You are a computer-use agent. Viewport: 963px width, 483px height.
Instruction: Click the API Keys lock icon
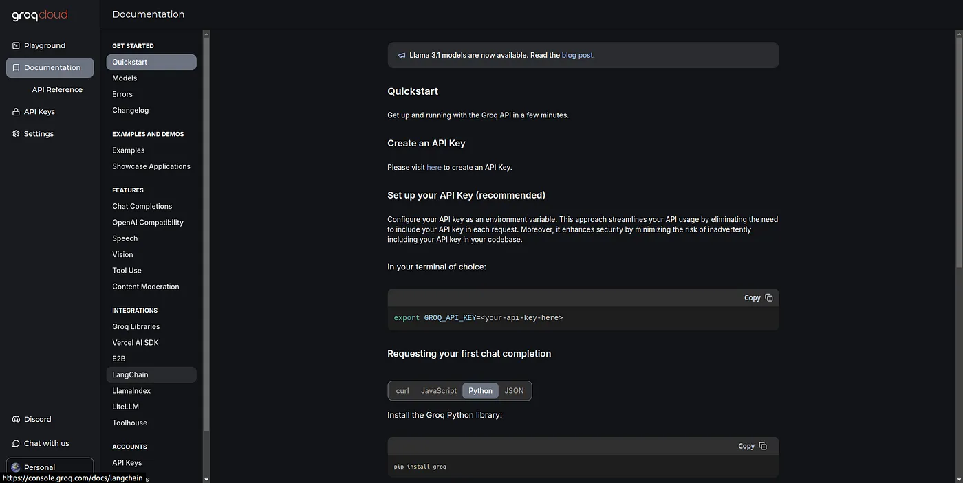click(16, 112)
